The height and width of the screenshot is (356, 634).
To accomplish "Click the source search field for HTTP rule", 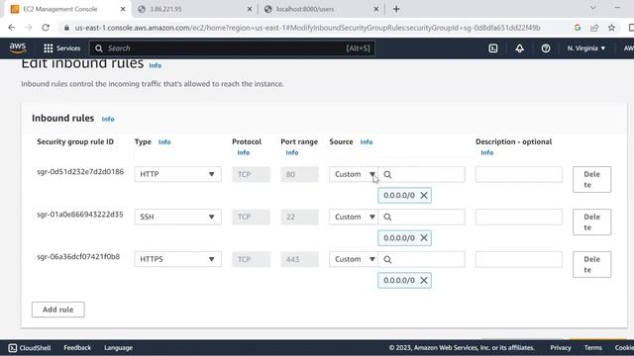I will point(421,174).
